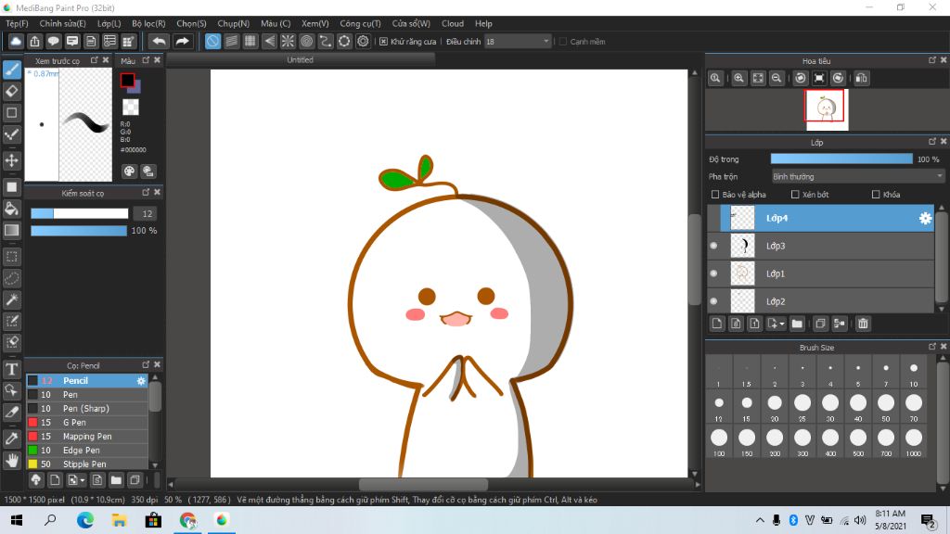
Task: Activate the Lasso selection tool
Action: pos(11,278)
